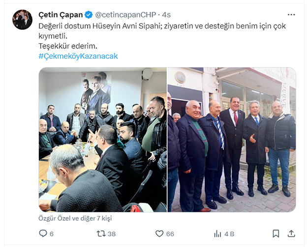Open the left meeting room photo
The height and width of the screenshot is (247, 307).
tap(103, 140)
